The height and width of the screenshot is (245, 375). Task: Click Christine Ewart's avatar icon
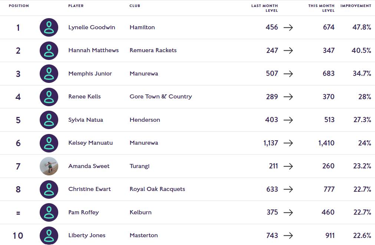49,189
